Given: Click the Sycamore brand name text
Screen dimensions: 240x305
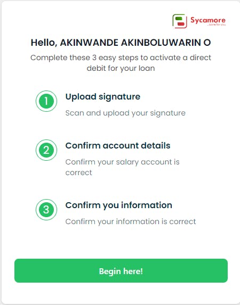Looking at the screenshot, I should pos(208,20).
